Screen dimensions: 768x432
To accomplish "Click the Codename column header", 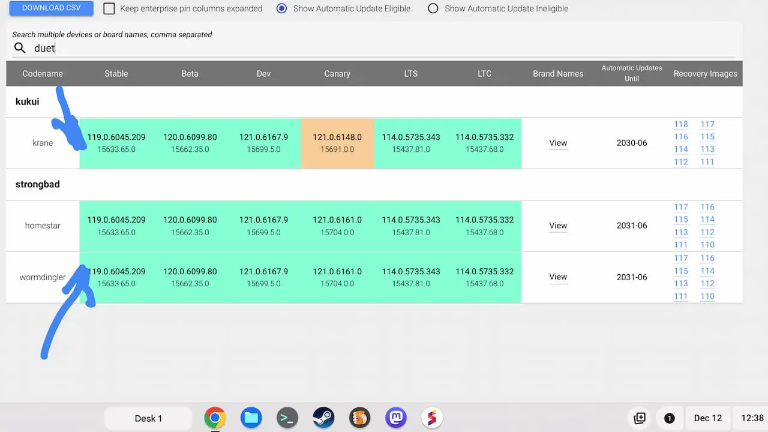I will click(43, 74).
